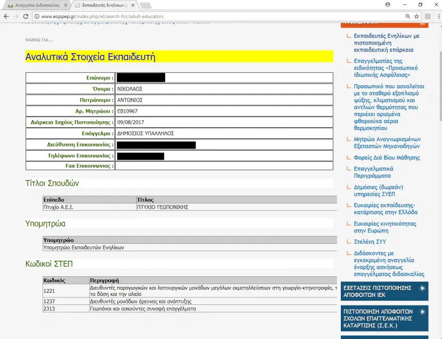Open Επαγγελματικά Περιγράμματα link

coord(373,172)
